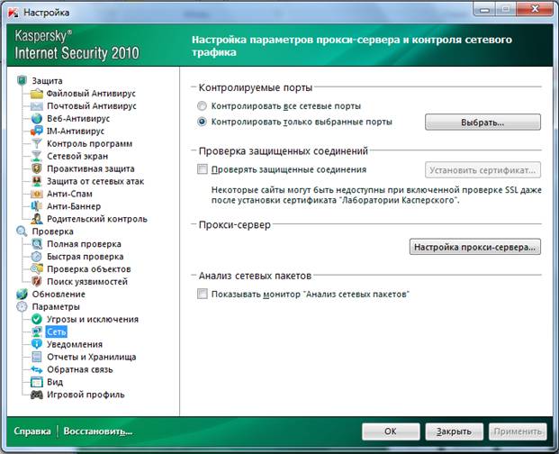The height and width of the screenshot is (454, 559).
Task: Select Проверка объектов tree item
Action: 89,269
